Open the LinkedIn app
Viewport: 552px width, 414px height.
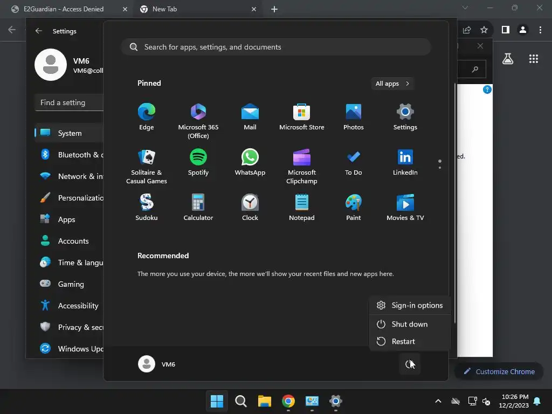[405, 162]
